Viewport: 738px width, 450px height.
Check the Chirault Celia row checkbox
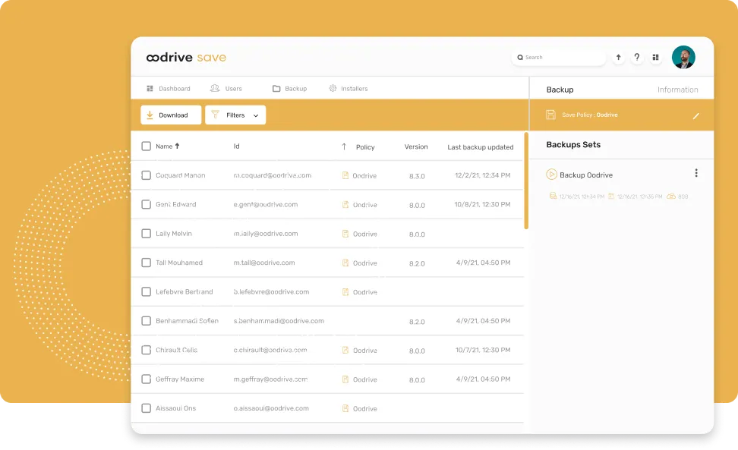[x=147, y=351]
